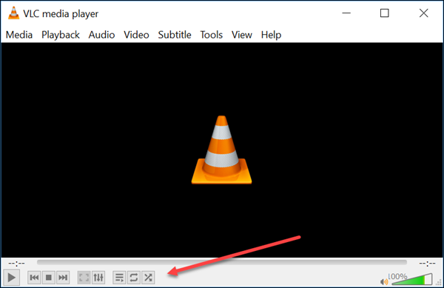Image resolution: width=444 pixels, height=288 pixels.
Task: Toggle fullscreen video mode
Action: click(84, 278)
